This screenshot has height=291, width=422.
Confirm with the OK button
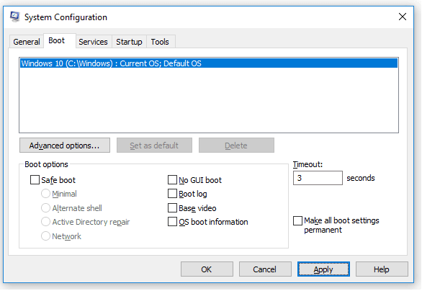coord(207,269)
